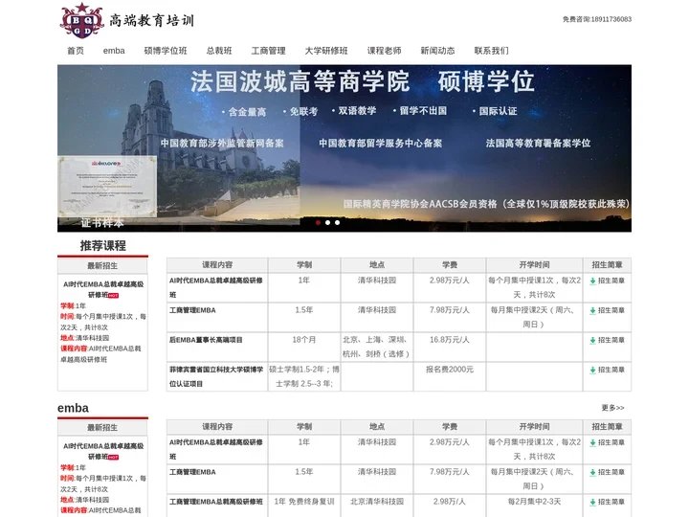Open 大学研修班 navigation item
The width and height of the screenshot is (689, 517).
click(x=326, y=51)
